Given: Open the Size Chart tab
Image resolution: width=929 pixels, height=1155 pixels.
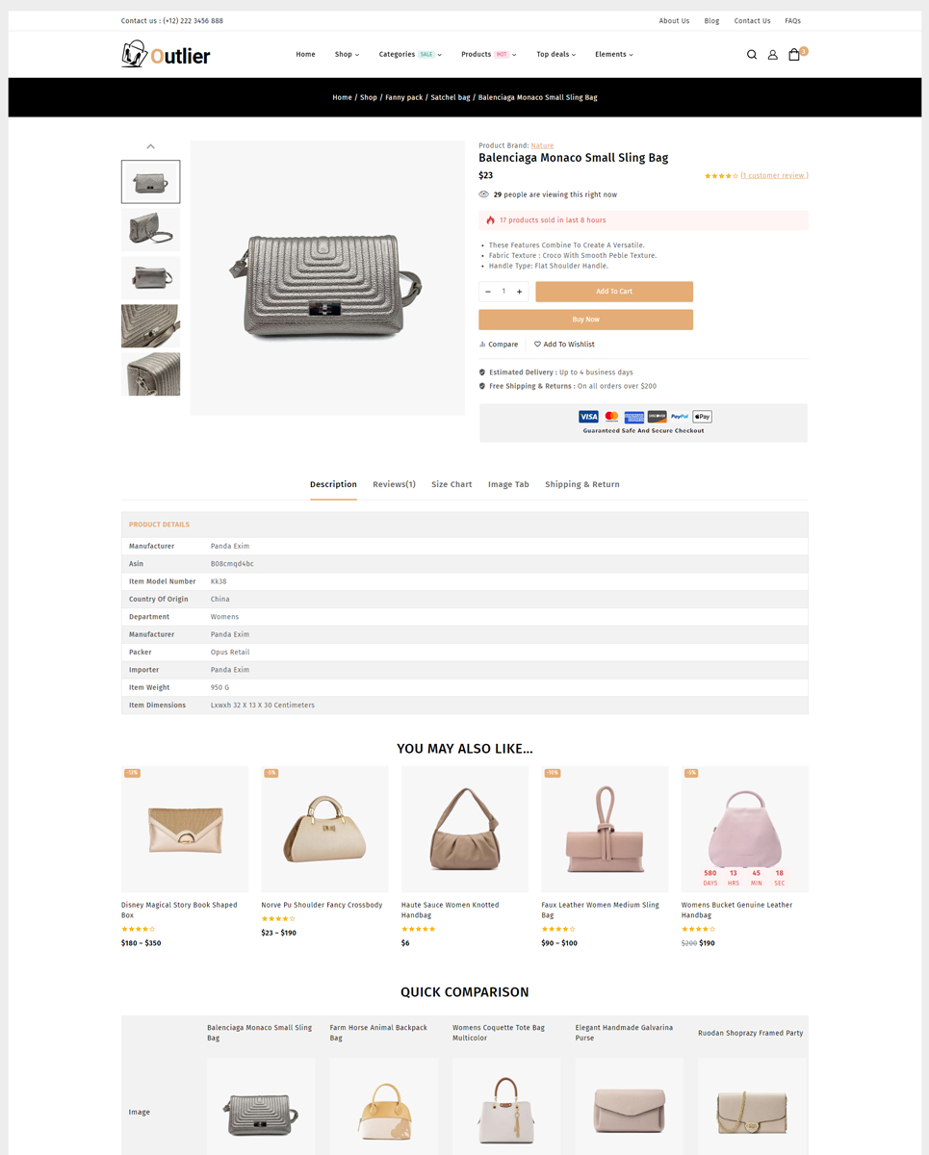Looking at the screenshot, I should point(452,484).
